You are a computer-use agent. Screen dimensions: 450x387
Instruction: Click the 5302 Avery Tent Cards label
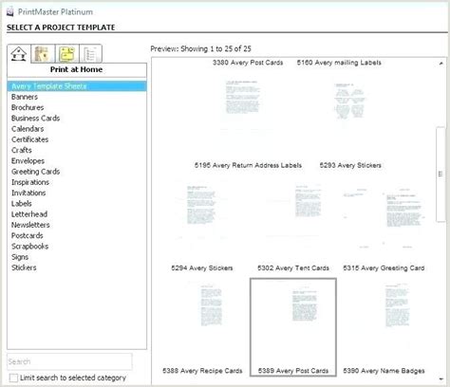(x=293, y=268)
